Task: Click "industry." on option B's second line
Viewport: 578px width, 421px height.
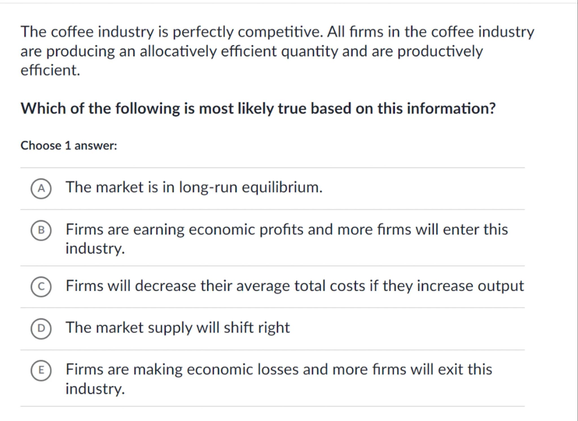Action: (95, 248)
